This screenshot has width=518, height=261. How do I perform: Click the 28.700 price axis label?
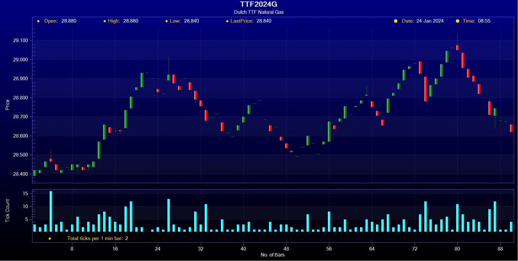[x=20, y=117]
